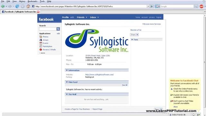Screen dimensions: 206x116
Task: Click the Report Page link
Action: 97,109
